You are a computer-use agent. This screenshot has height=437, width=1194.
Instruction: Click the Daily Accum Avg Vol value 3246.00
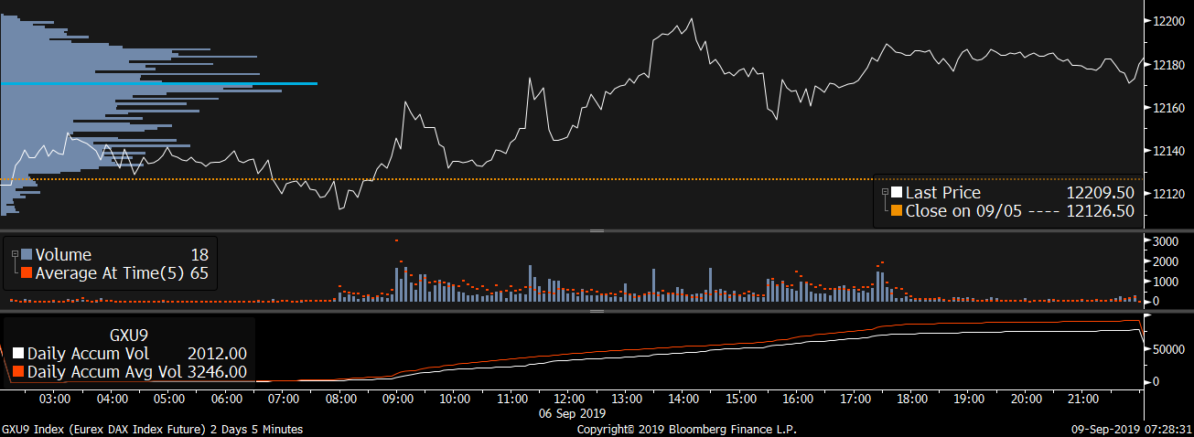pos(217,372)
